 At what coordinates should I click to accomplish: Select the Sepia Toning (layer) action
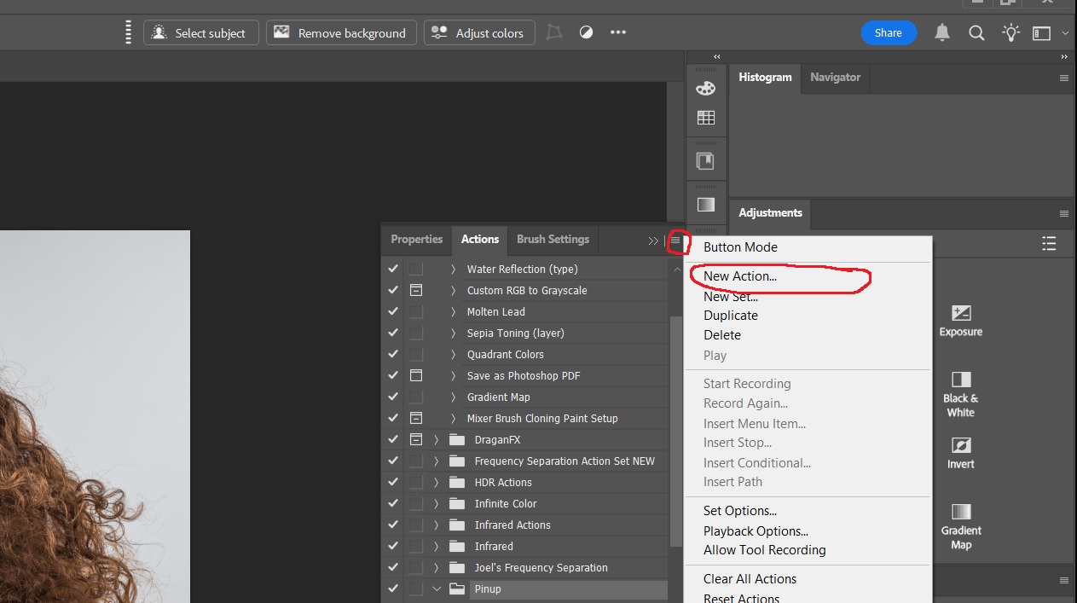515,333
